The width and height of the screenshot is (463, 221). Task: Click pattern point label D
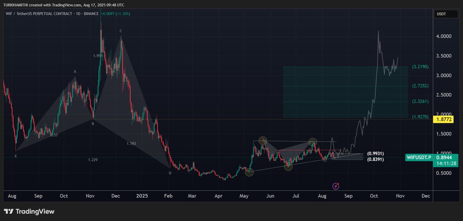(x=170, y=173)
